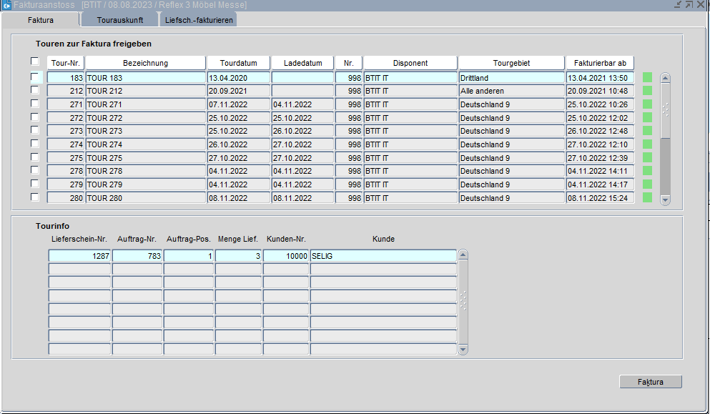Viewport: 710px width, 414px height.
Task: Click the scroll-down arrow in Tourinfo table
Action: 463,350
